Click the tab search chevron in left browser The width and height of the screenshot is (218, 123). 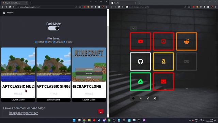[91, 2]
